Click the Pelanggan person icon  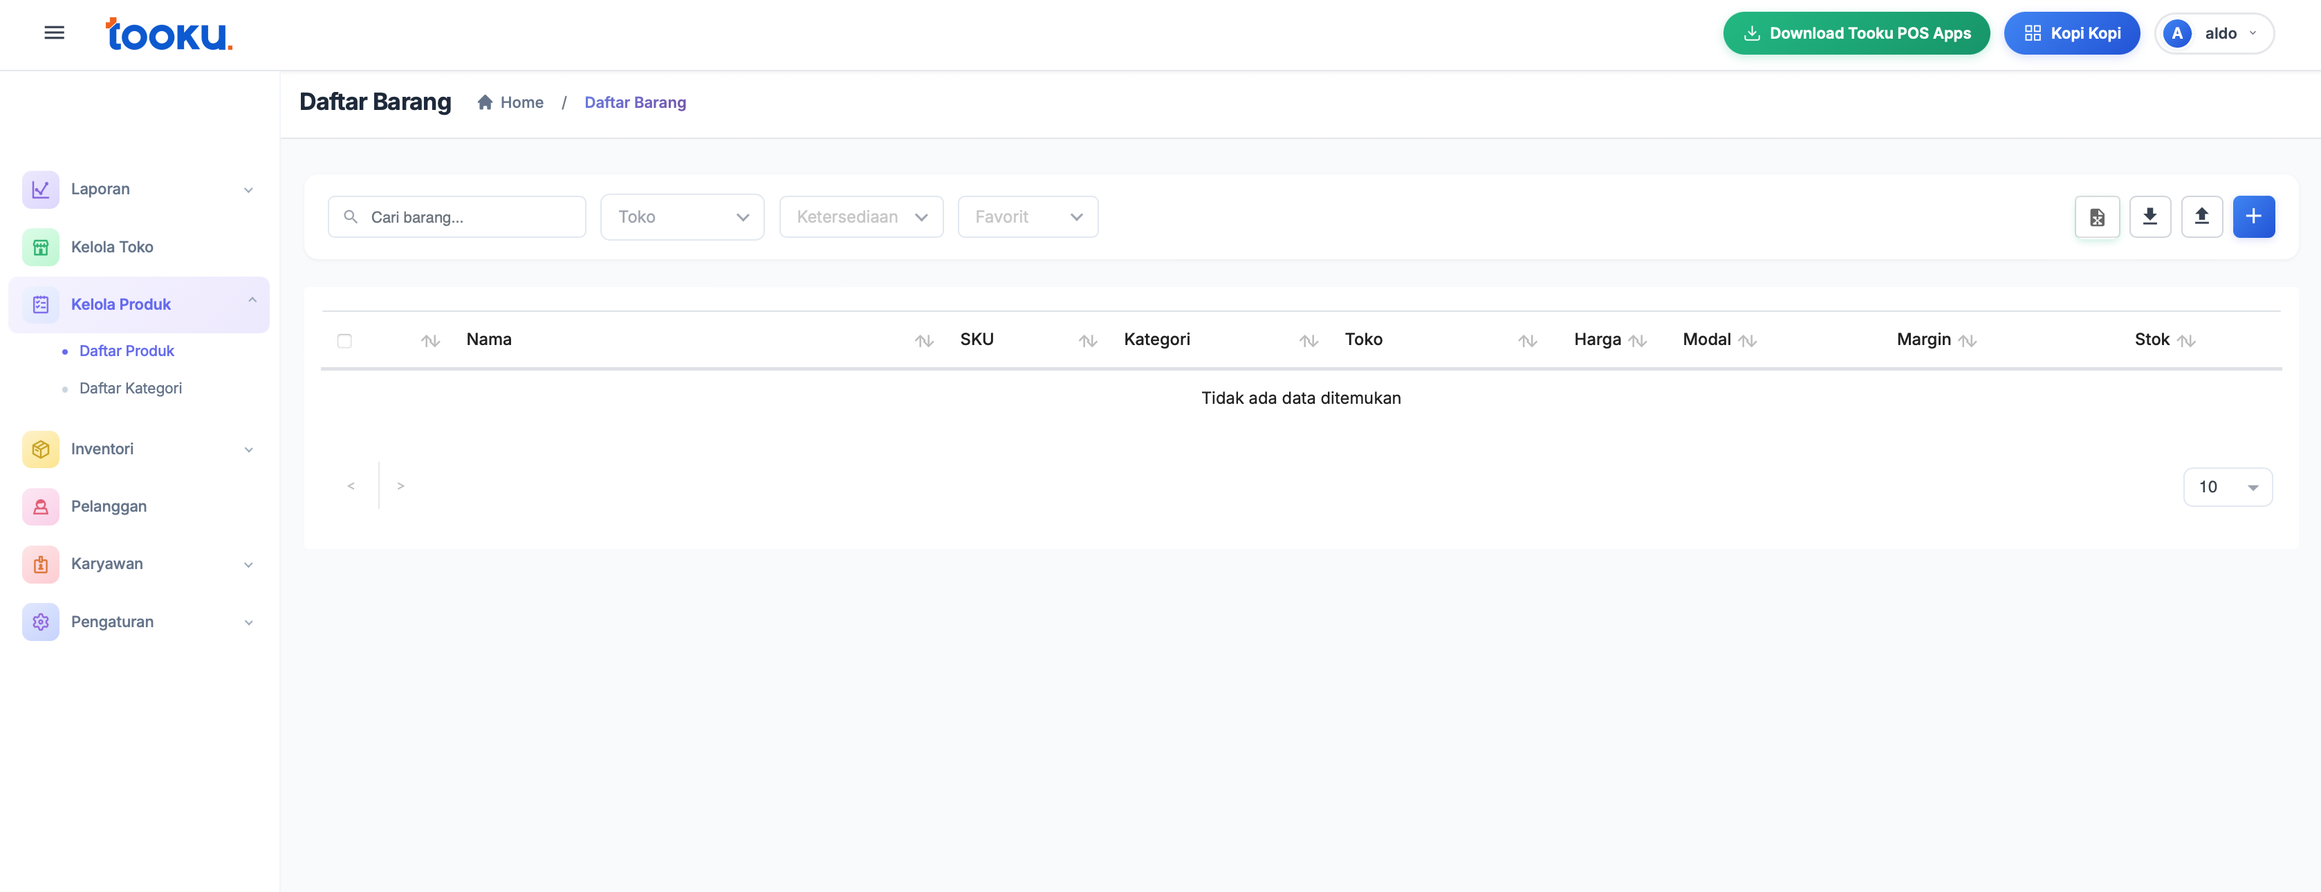(x=41, y=506)
